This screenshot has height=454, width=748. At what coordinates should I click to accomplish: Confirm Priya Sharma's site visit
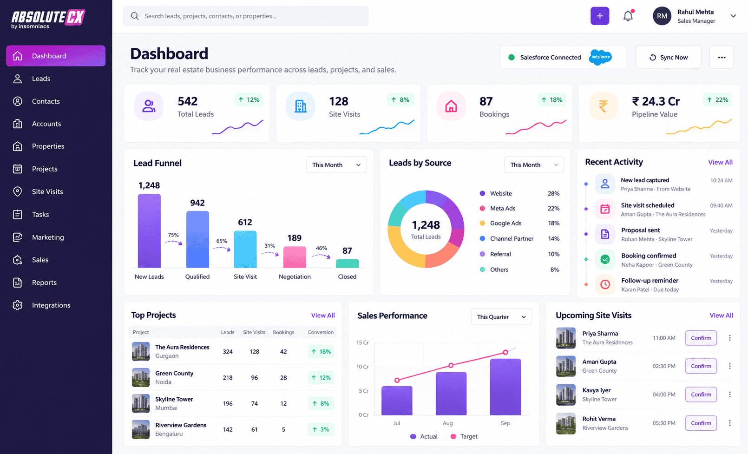tap(701, 338)
